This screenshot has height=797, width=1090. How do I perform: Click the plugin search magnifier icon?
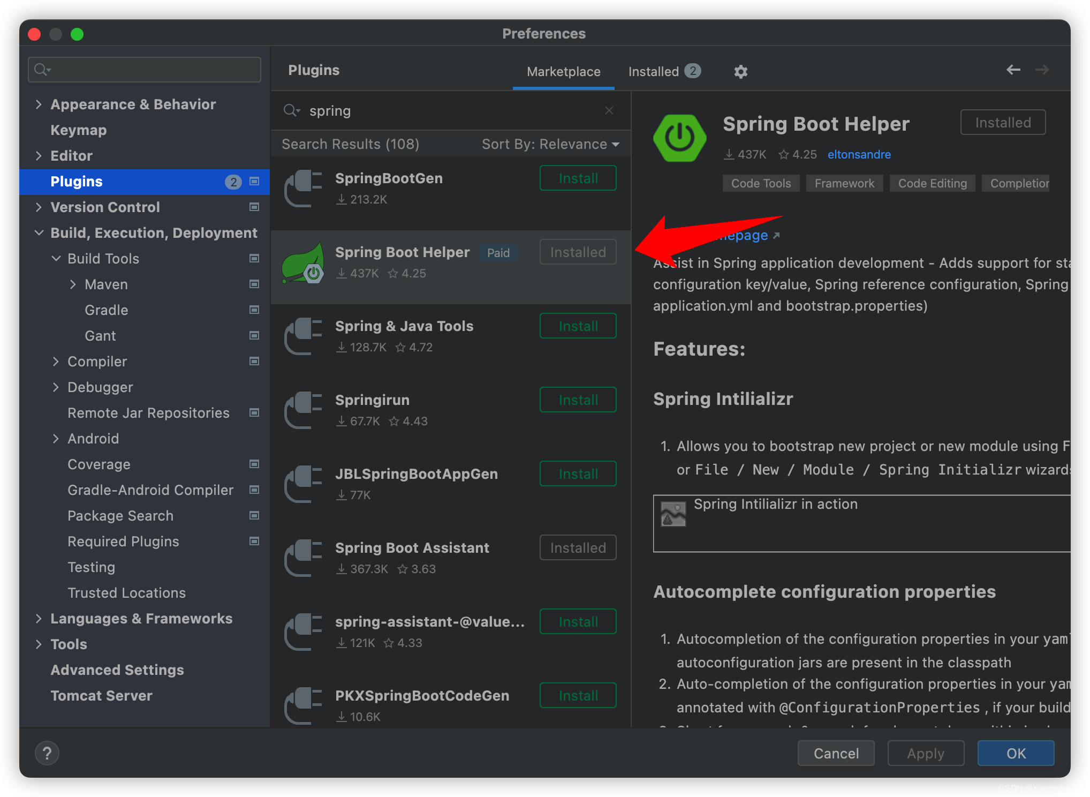click(291, 110)
